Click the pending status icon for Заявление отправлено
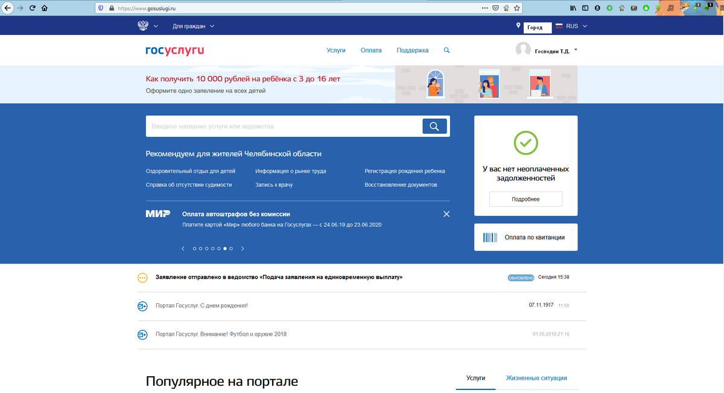Image resolution: width=724 pixels, height=393 pixels. tap(142, 278)
